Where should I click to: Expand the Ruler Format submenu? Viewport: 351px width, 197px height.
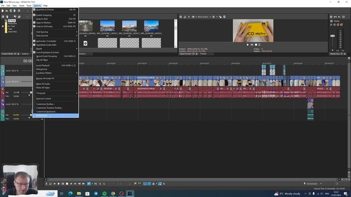[55, 36]
